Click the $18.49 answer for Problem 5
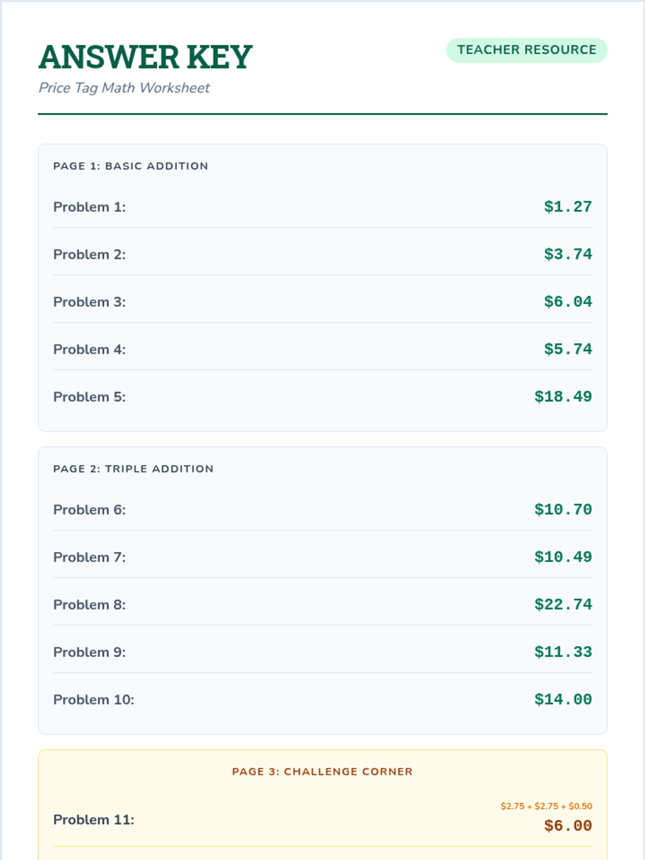 pos(563,397)
